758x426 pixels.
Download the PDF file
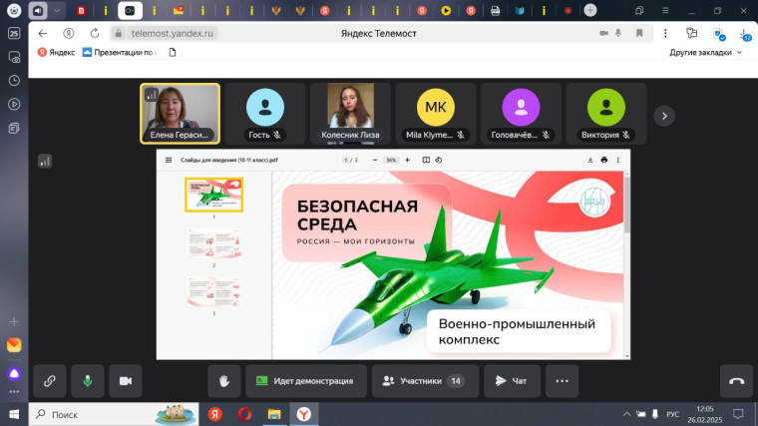pyautogui.click(x=590, y=160)
